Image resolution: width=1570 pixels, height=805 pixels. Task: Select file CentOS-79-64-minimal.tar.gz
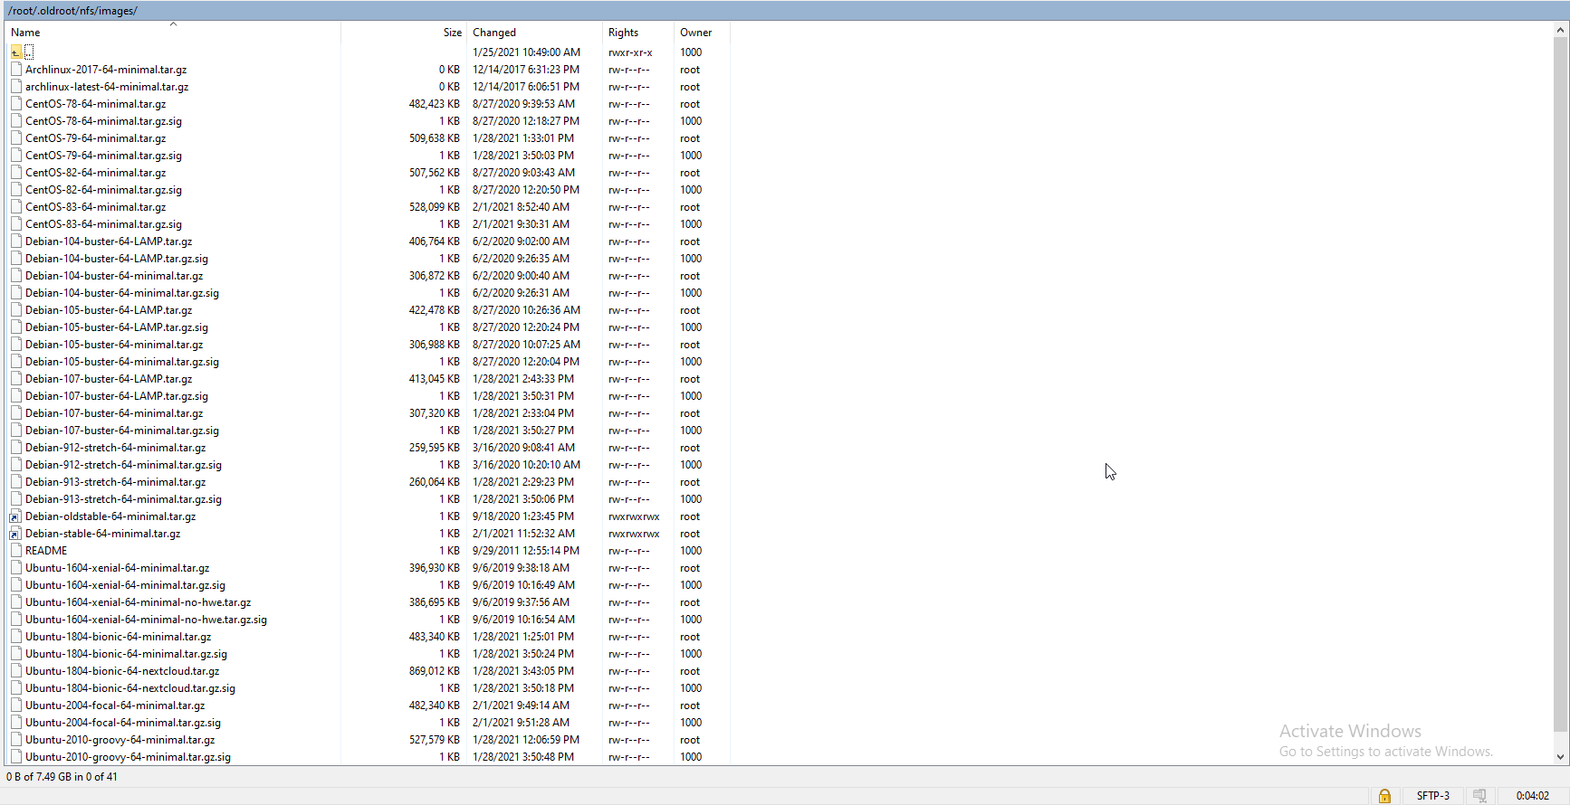[x=95, y=138]
